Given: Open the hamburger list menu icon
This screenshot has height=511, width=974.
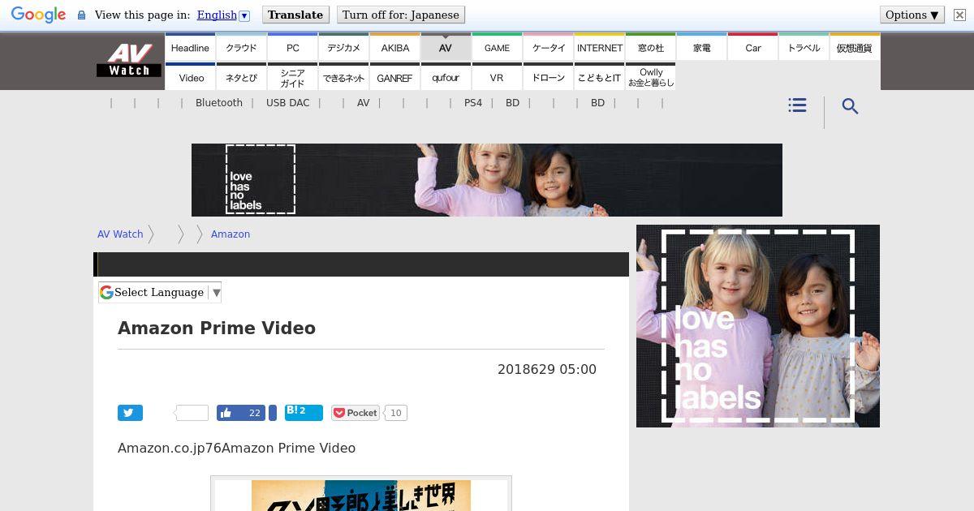Looking at the screenshot, I should (797, 105).
